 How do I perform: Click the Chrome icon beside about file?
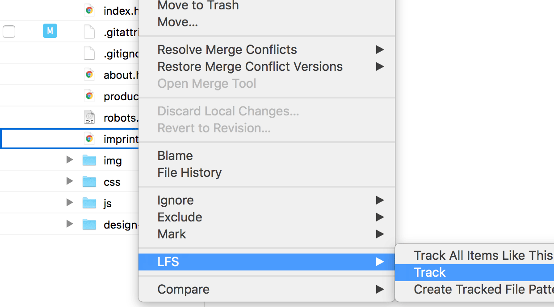(x=89, y=74)
